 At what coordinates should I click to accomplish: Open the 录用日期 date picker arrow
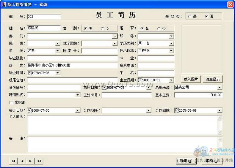[149, 88]
